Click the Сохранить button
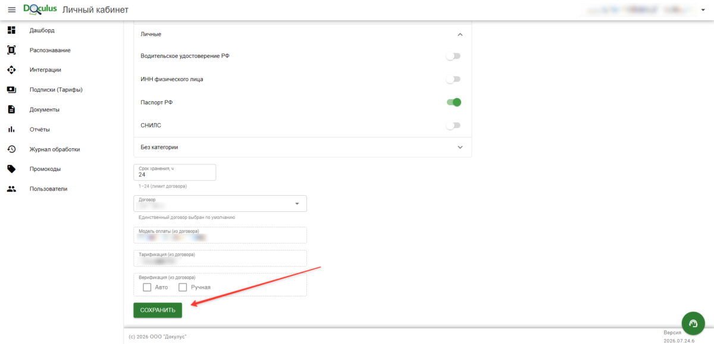Viewport: 714px width, 344px height. 158,310
